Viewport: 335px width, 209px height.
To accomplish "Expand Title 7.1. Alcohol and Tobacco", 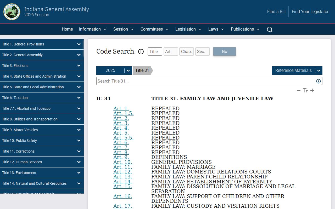I will pos(42,108).
